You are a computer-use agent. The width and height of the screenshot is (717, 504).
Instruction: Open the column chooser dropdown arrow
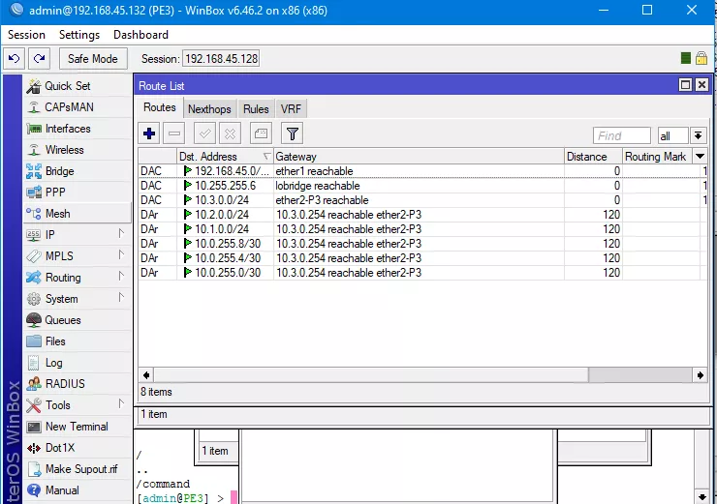701,157
